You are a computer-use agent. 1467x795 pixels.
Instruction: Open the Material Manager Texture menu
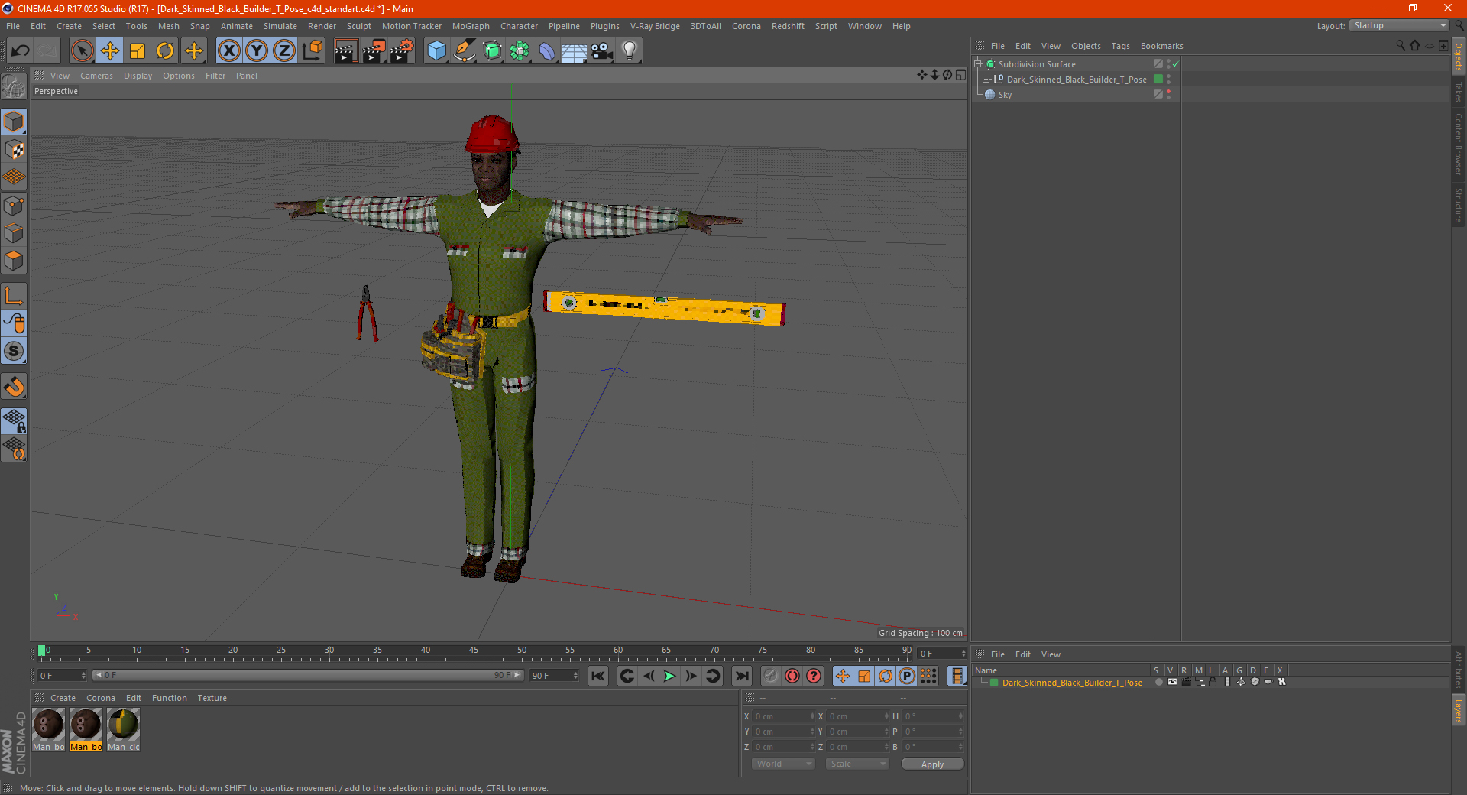tap(212, 698)
